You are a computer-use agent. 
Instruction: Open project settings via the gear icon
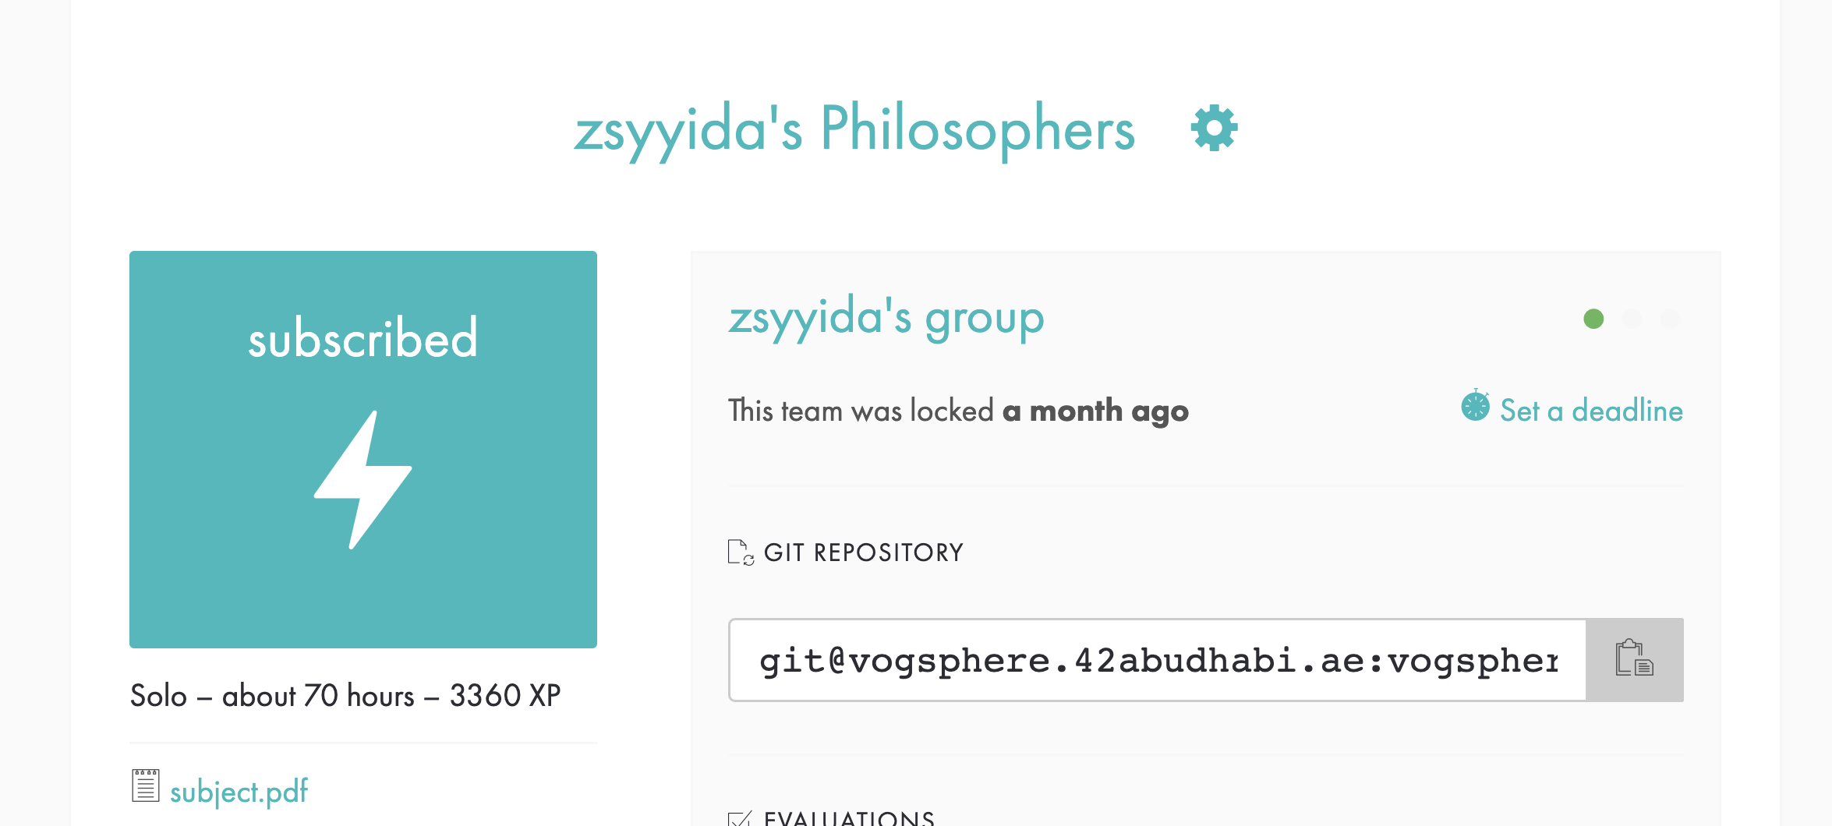pos(1213,129)
